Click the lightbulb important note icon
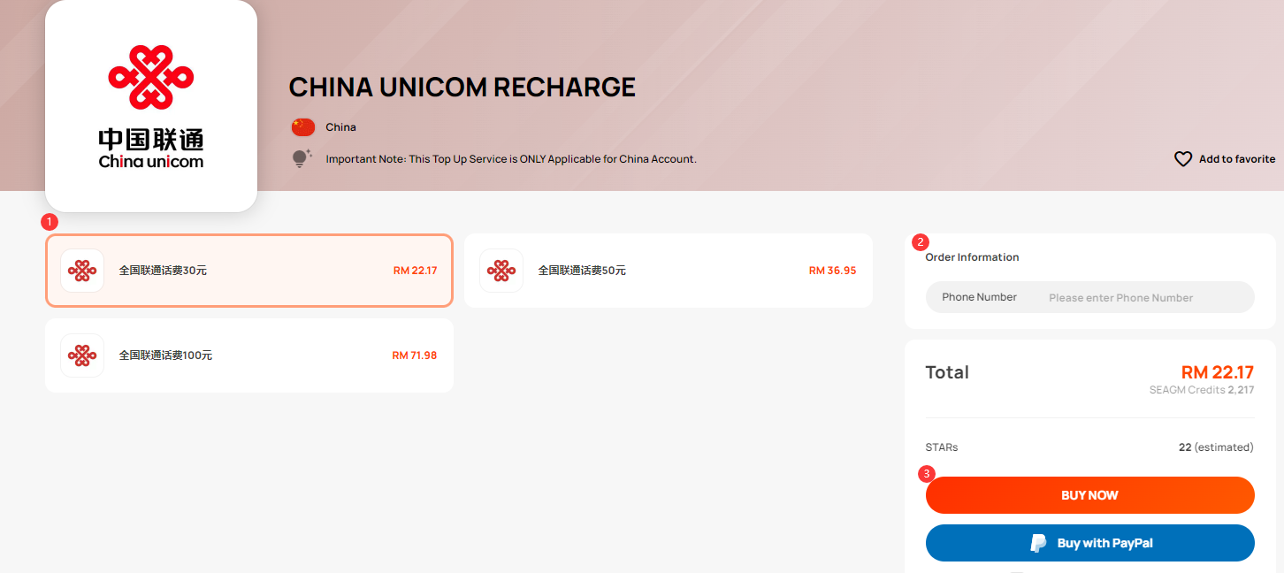The image size is (1284, 573). click(x=302, y=159)
